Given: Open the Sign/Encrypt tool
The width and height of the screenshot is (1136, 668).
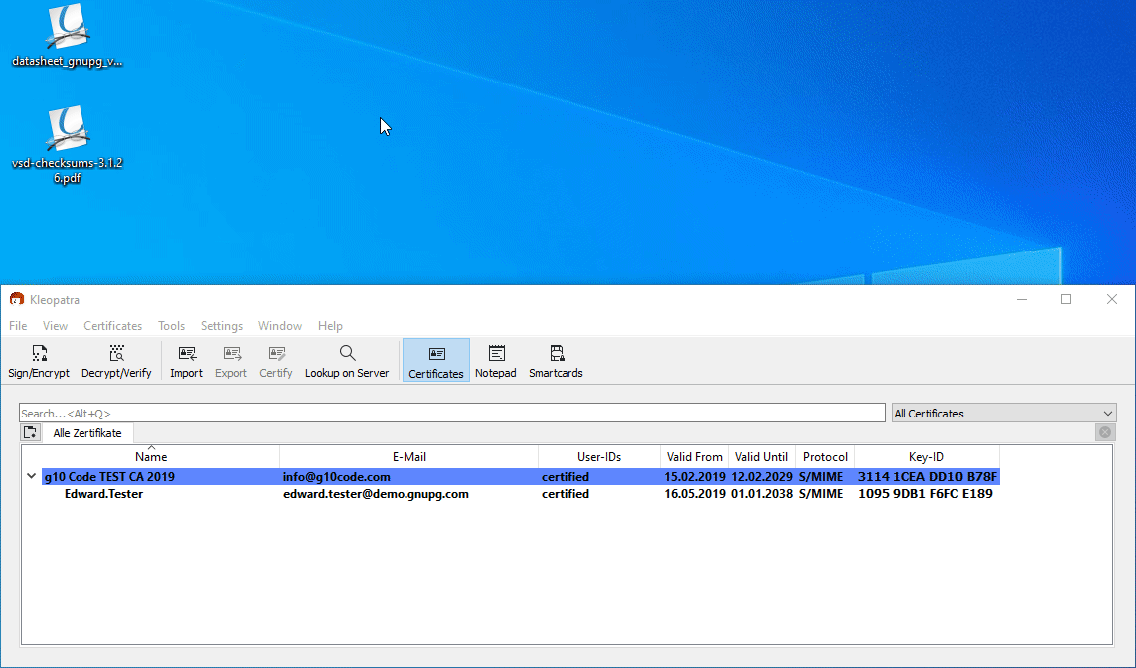Looking at the screenshot, I should (39, 361).
